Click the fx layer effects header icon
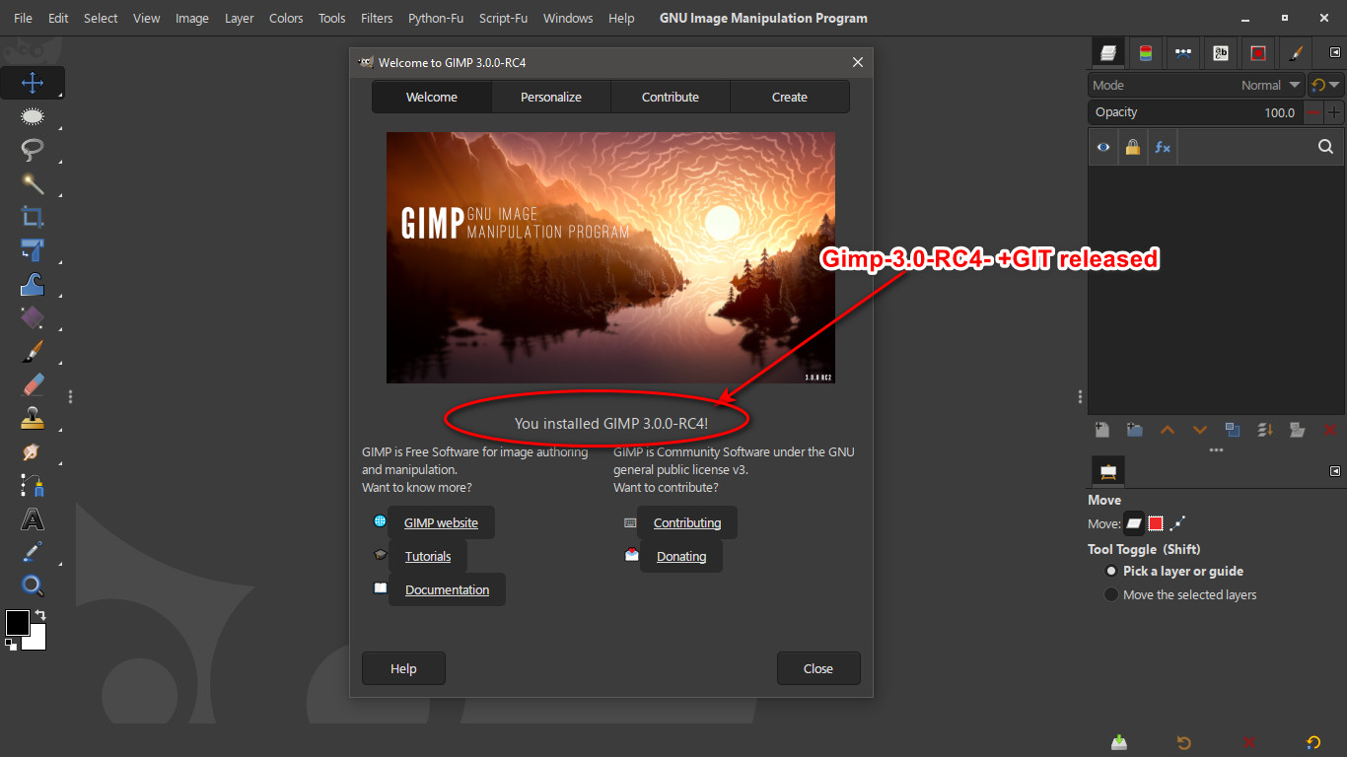The height and width of the screenshot is (757, 1347). click(1163, 147)
